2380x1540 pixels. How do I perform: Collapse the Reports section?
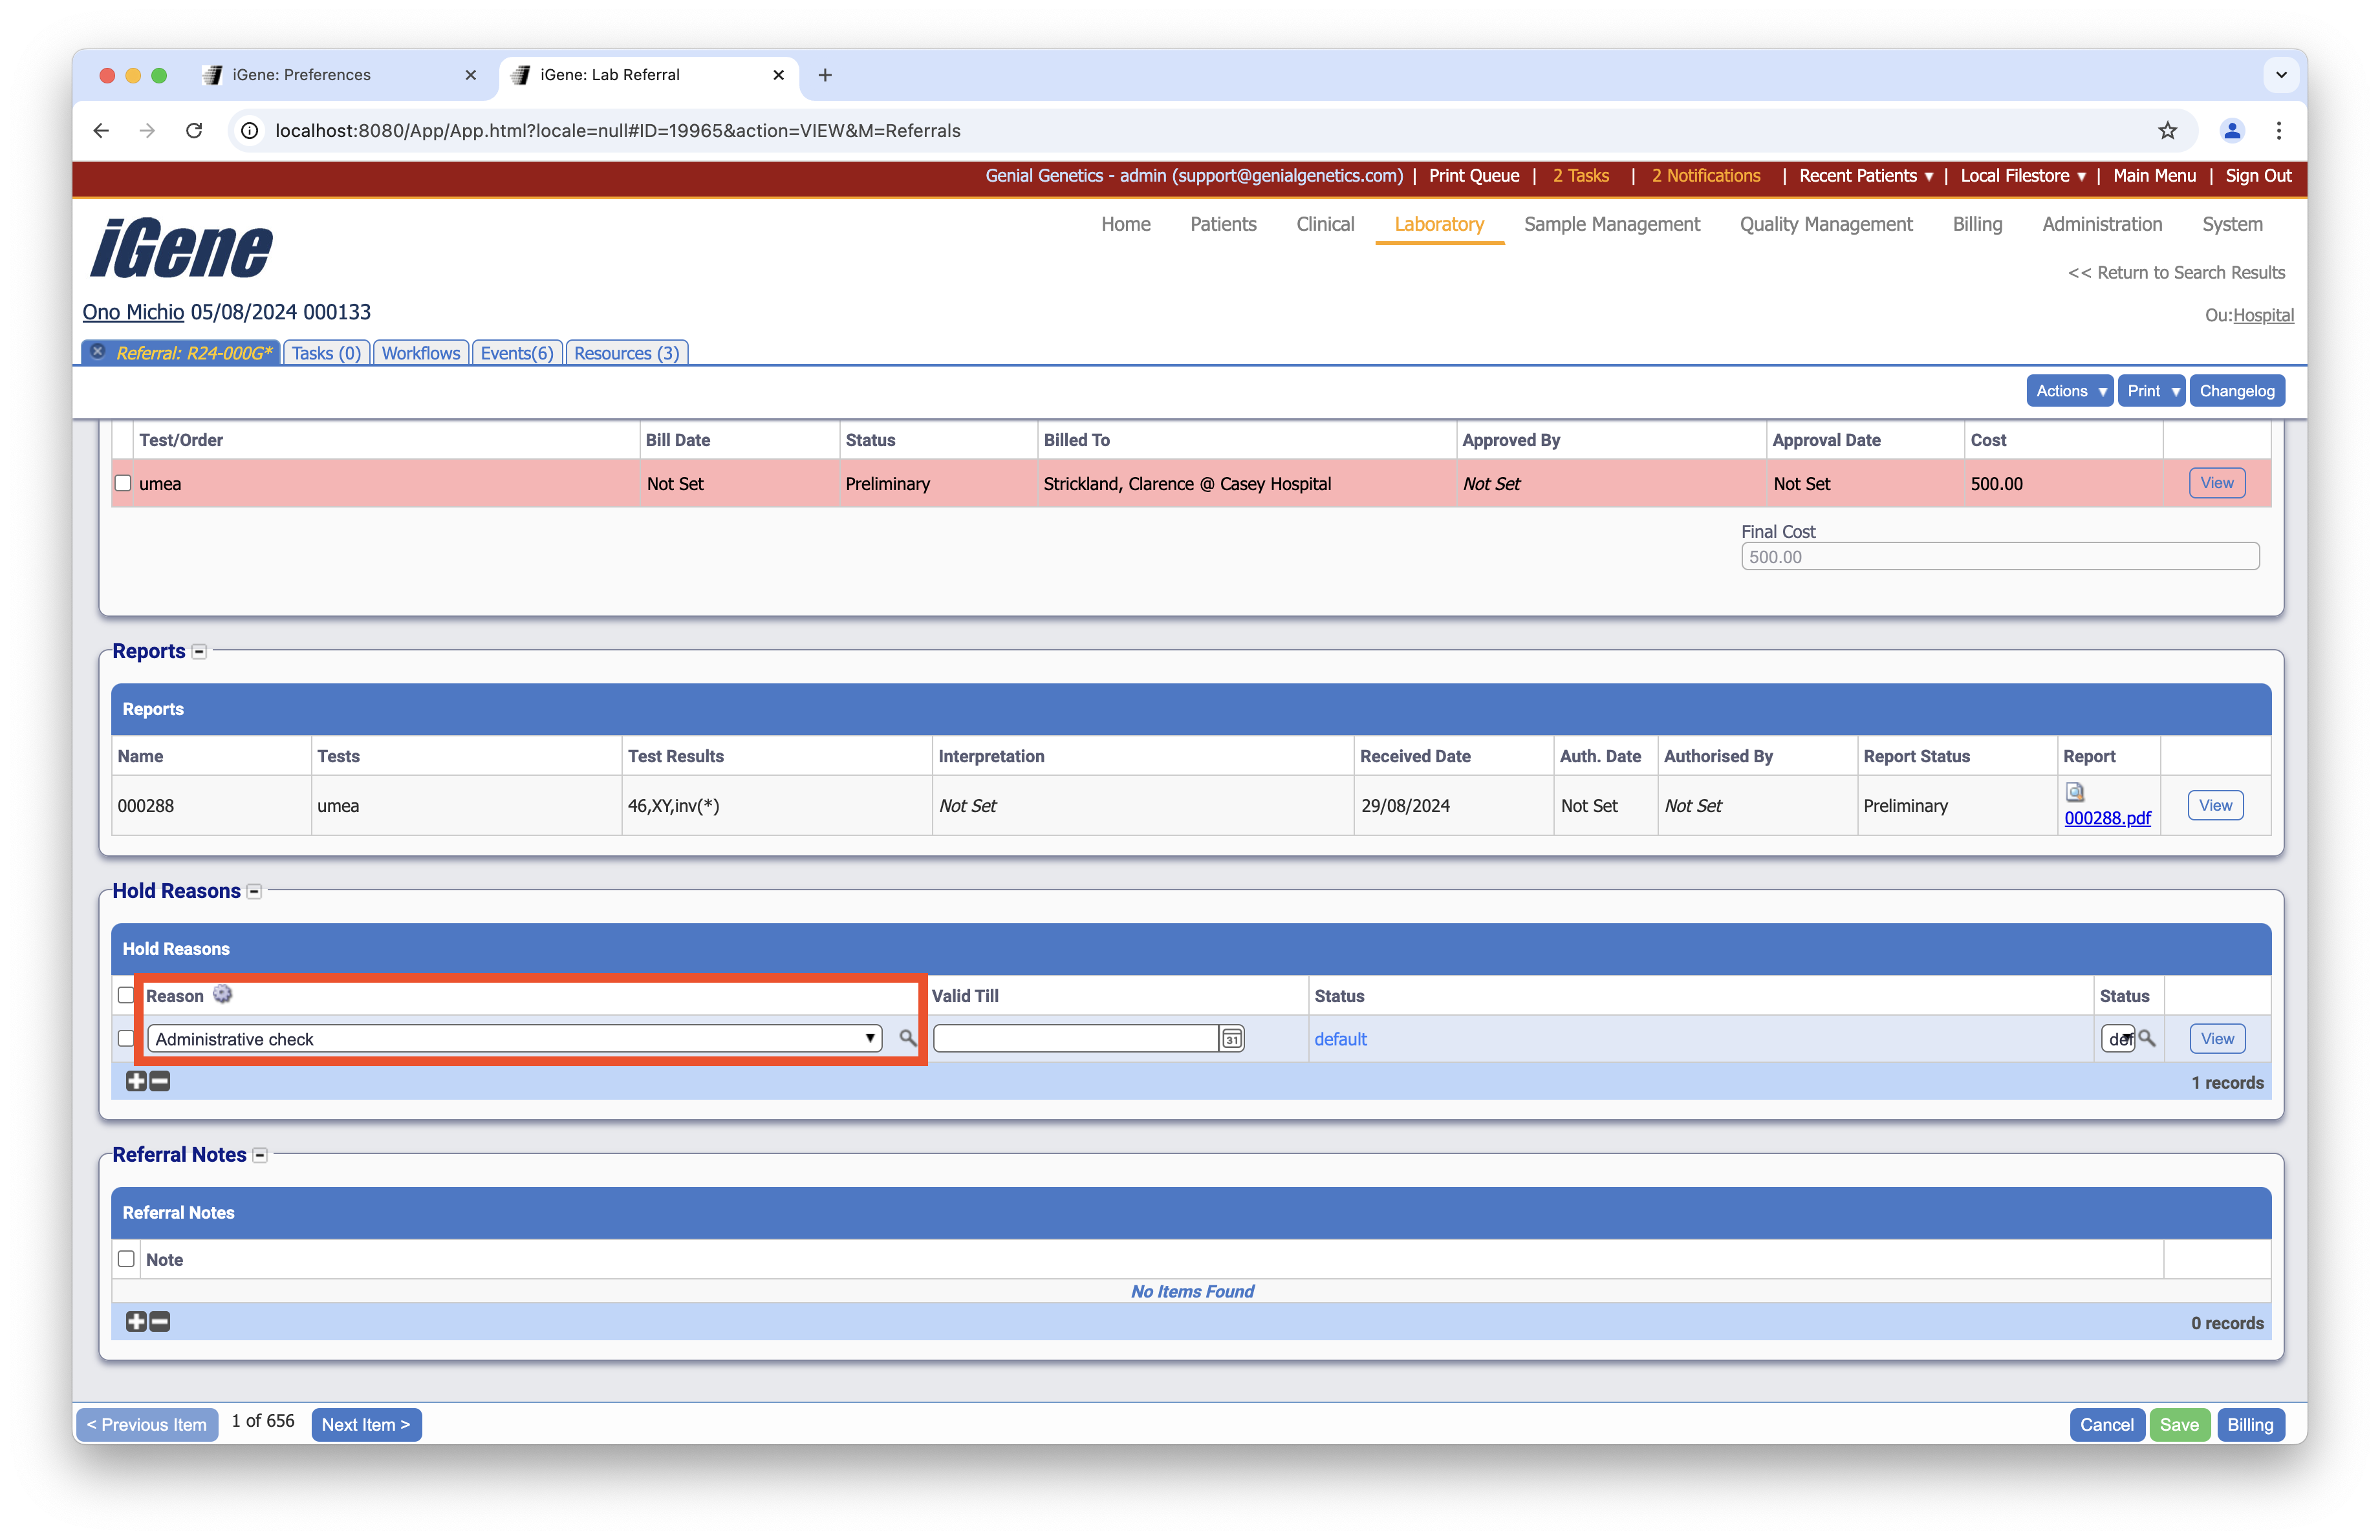(x=199, y=652)
